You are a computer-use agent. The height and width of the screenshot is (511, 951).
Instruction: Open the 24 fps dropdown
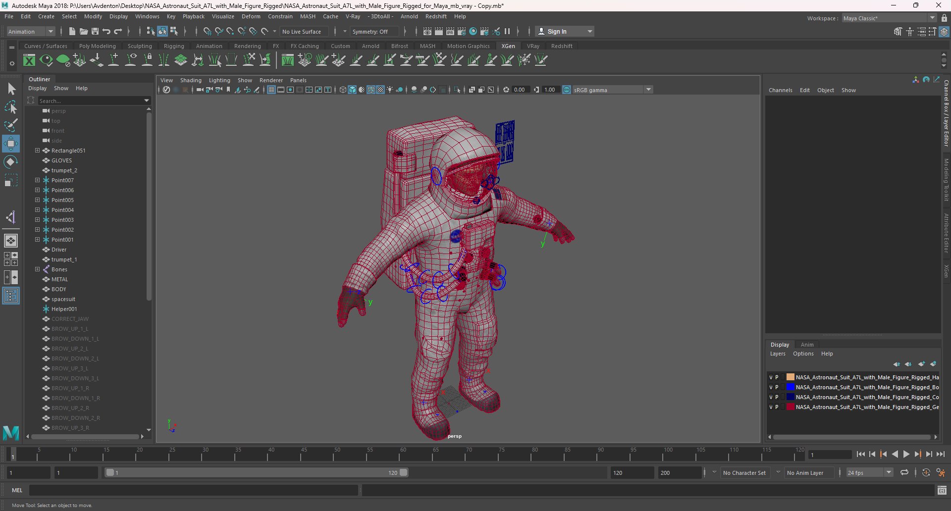point(869,472)
